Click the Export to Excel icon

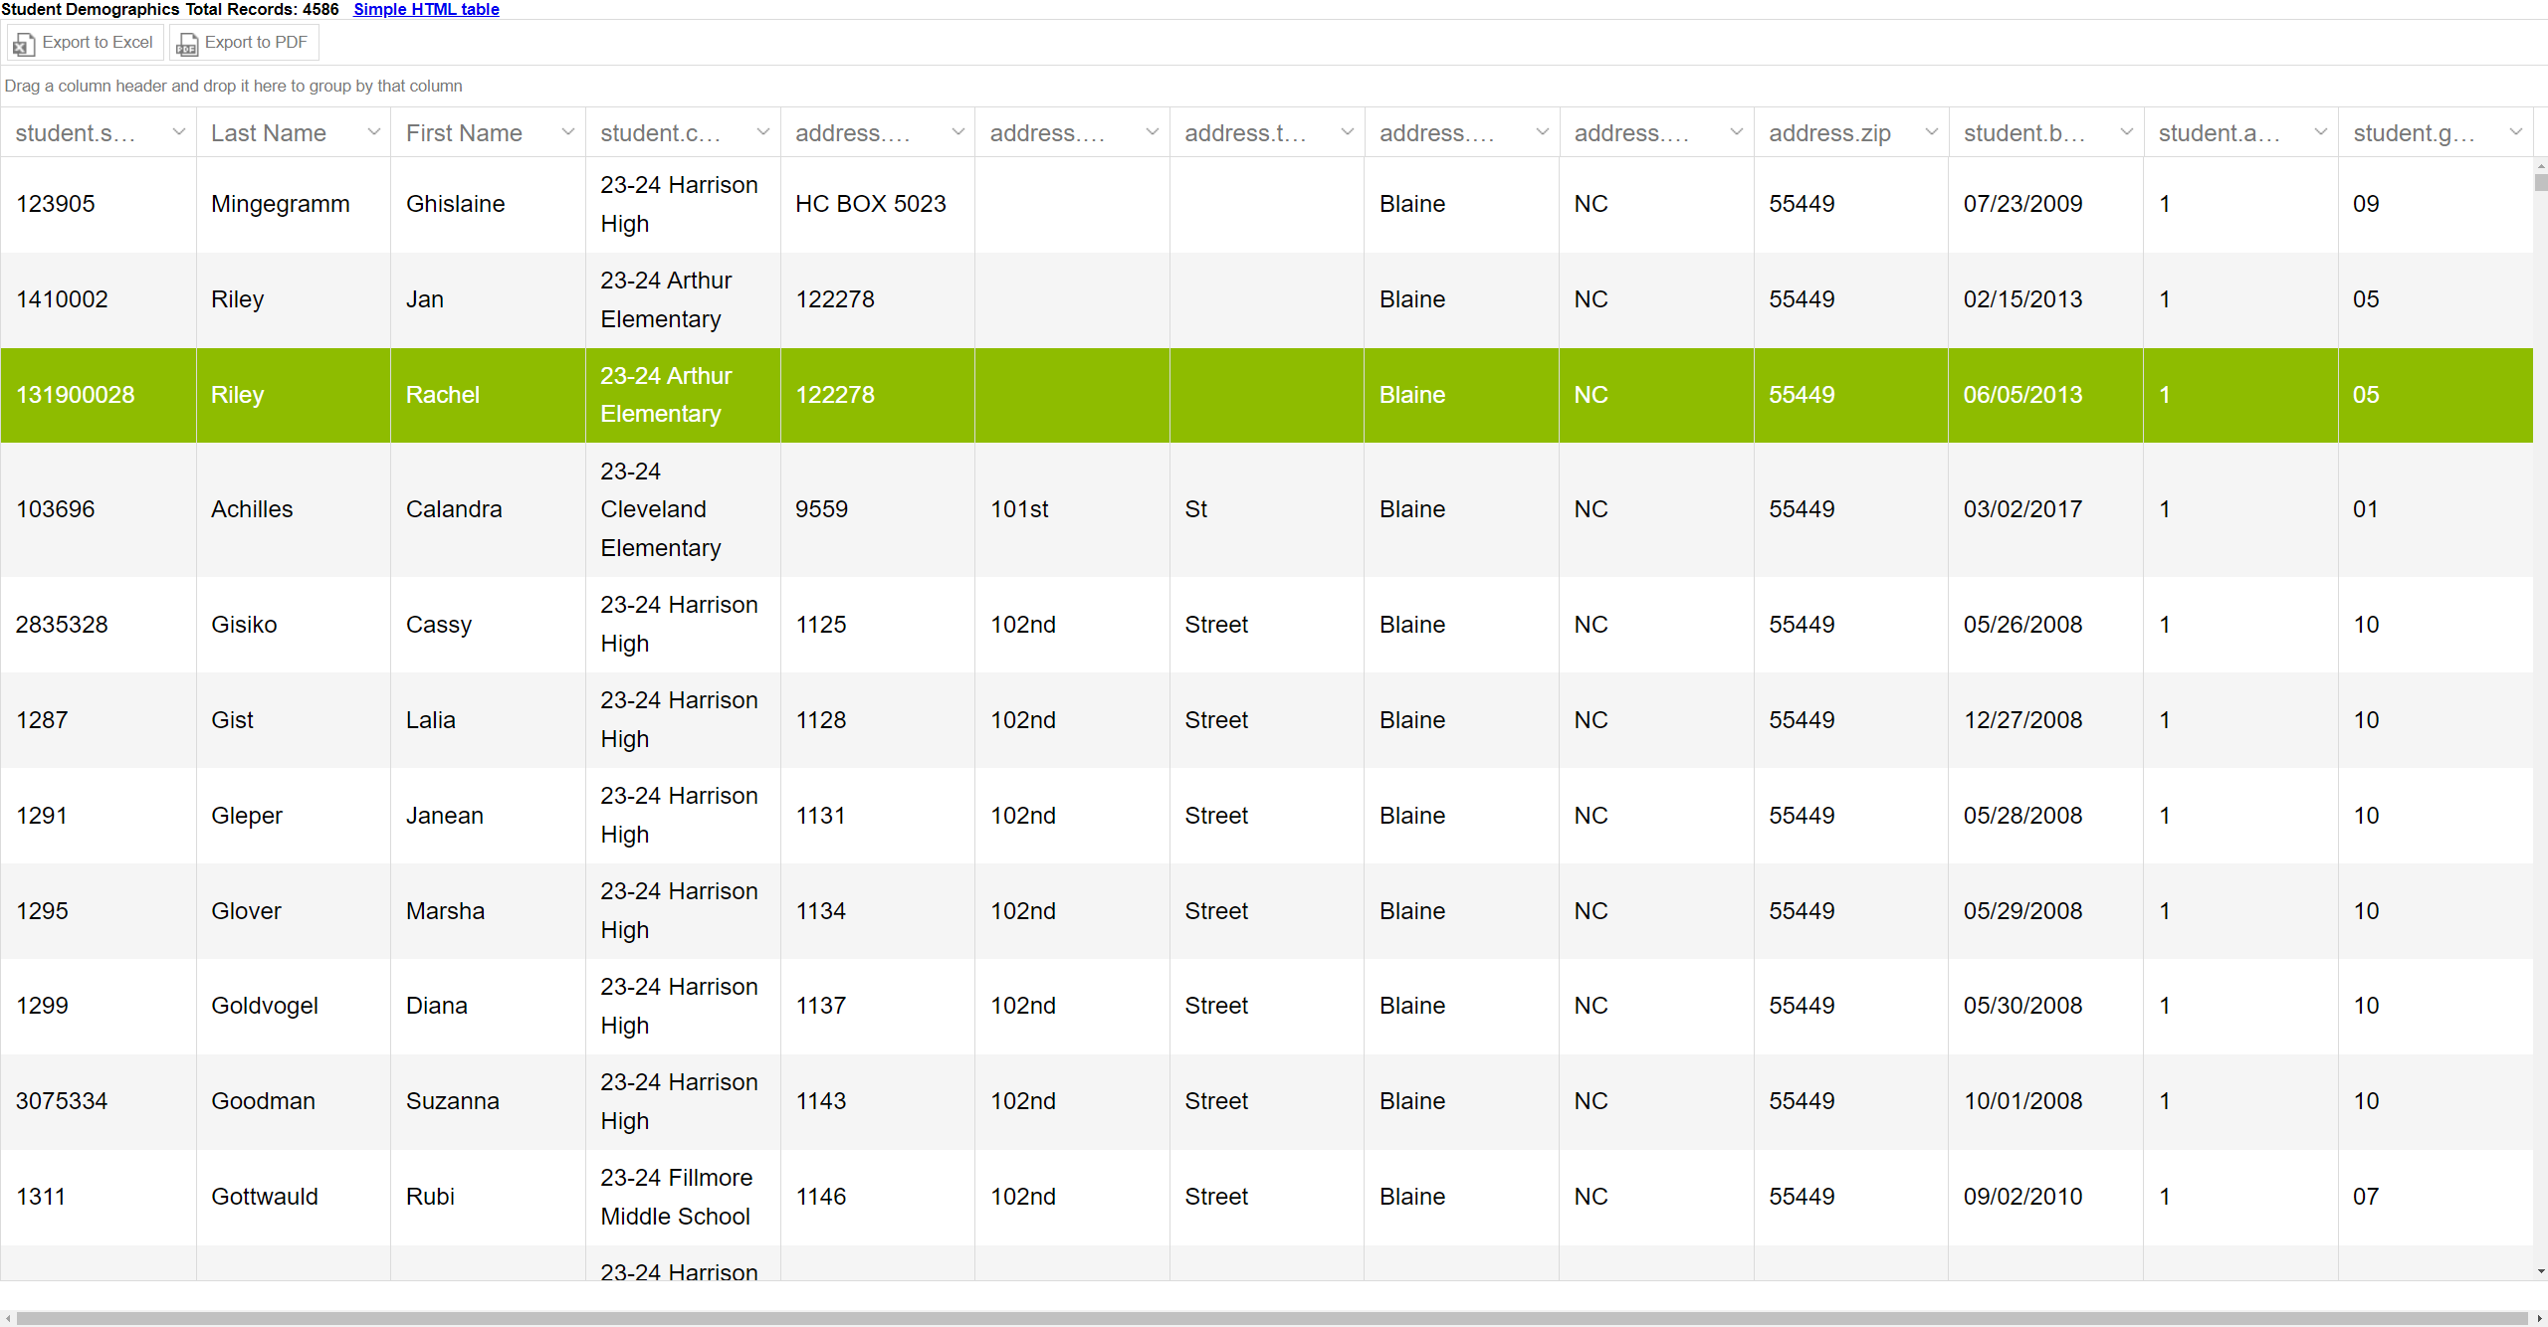point(24,44)
